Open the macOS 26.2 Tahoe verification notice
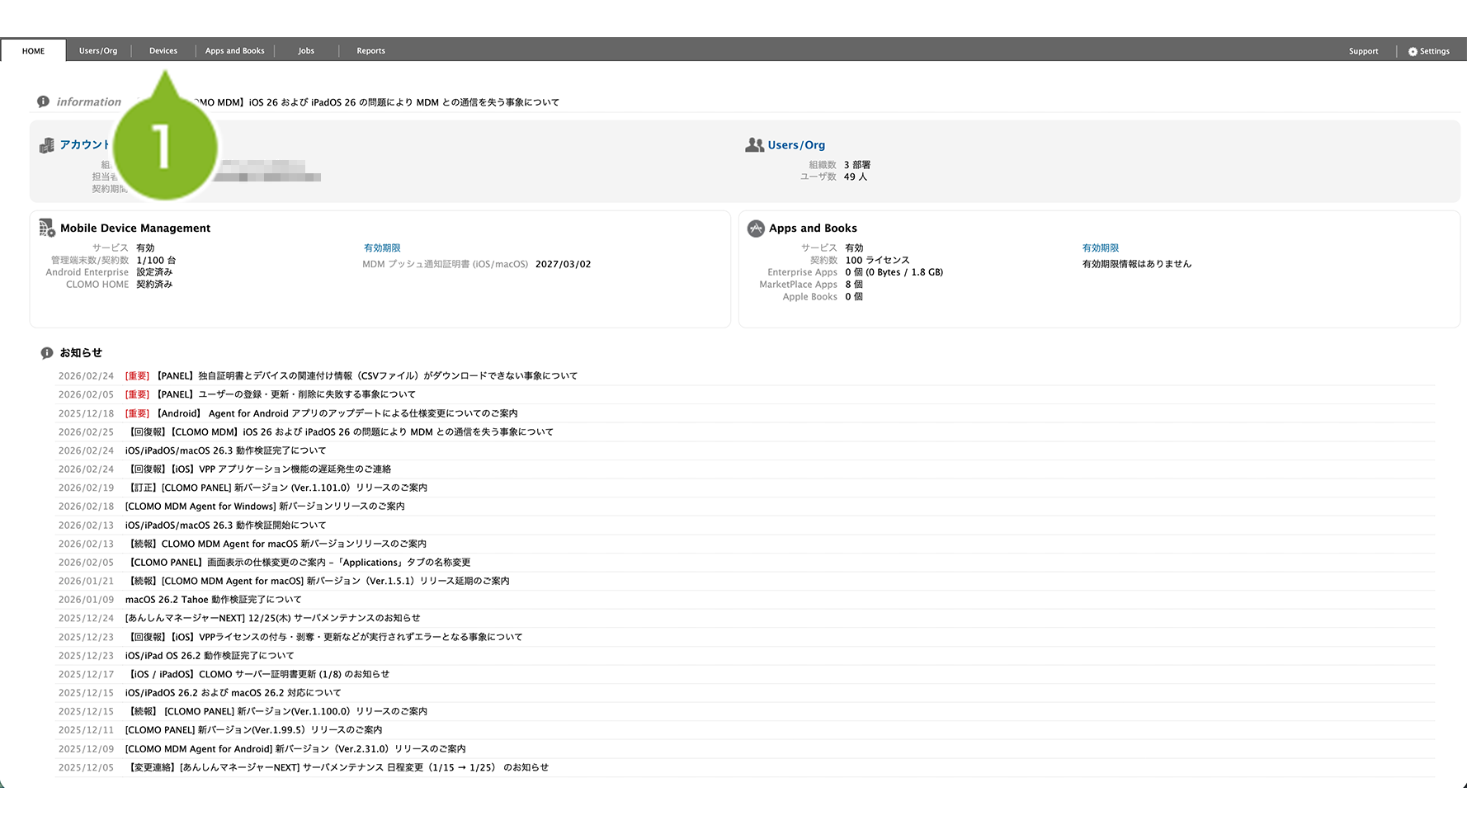1467x825 pixels. click(213, 600)
